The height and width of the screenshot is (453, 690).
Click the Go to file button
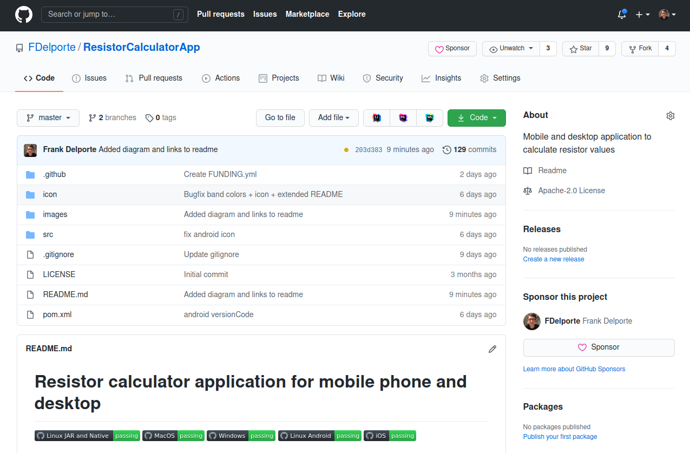click(x=280, y=118)
